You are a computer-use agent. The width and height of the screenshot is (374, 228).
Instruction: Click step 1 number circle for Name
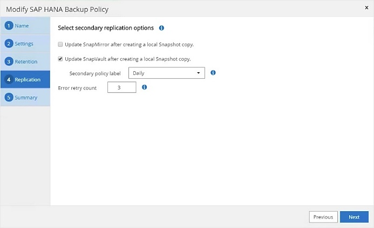tap(9, 26)
